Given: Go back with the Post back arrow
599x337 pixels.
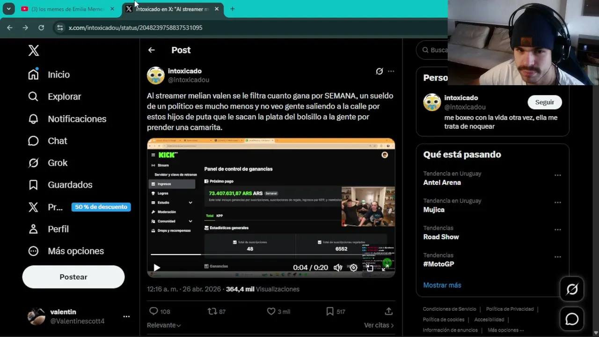Looking at the screenshot, I should pyautogui.click(x=151, y=50).
